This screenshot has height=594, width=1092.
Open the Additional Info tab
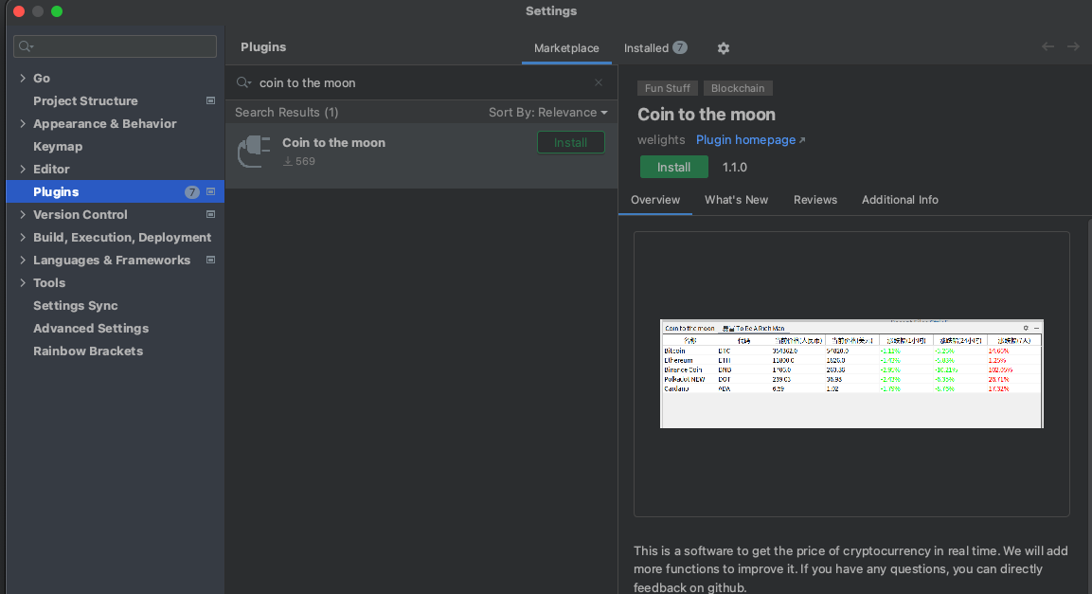click(x=900, y=200)
